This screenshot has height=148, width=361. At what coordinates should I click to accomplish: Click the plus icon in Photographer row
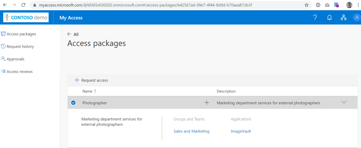(207, 103)
